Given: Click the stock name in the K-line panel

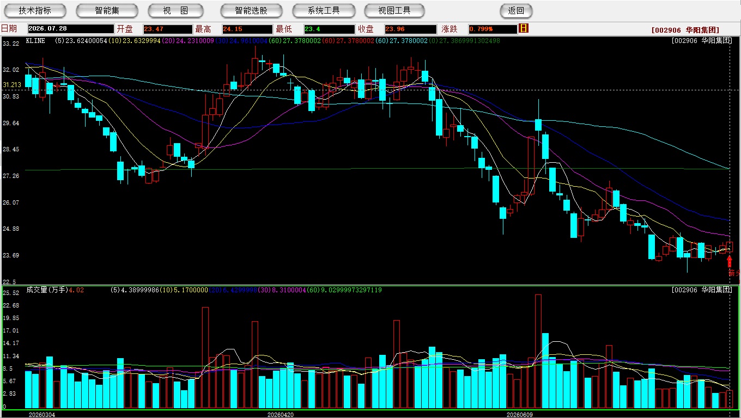Looking at the screenshot, I should 702,40.
